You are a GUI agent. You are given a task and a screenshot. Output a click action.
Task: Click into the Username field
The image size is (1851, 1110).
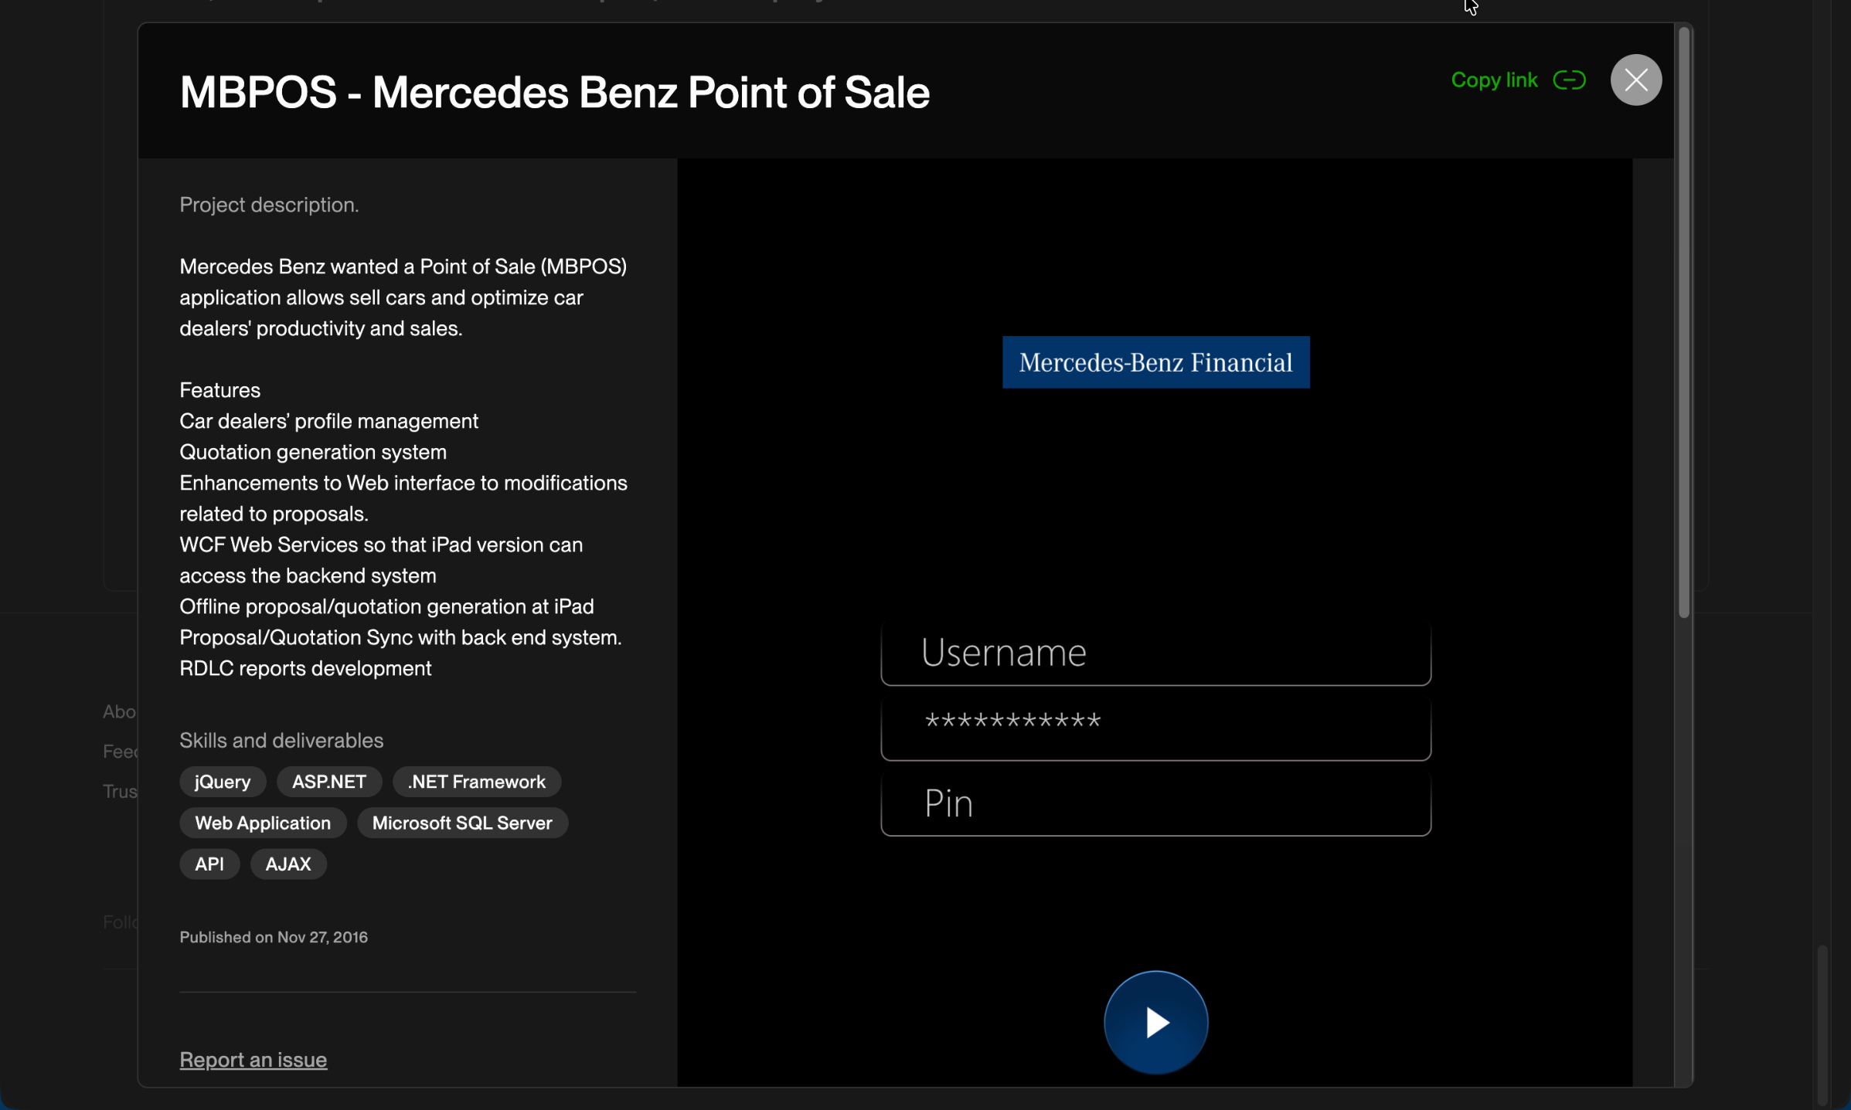1155,653
